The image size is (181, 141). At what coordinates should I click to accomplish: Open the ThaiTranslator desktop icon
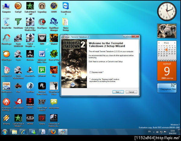(x=6, y=87)
